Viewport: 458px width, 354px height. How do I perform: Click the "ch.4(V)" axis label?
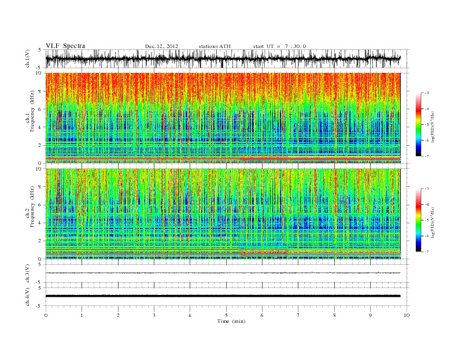point(28,297)
